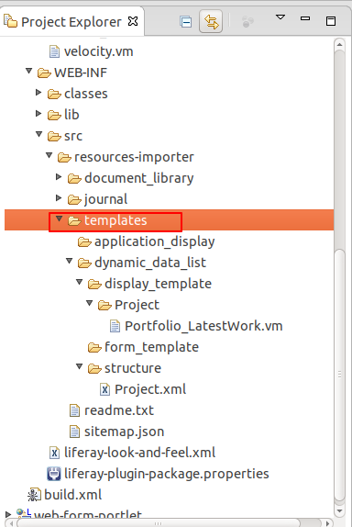This screenshot has width=352, height=527.
Task: Click the Collapse All toolbar icon
Action: [185, 22]
